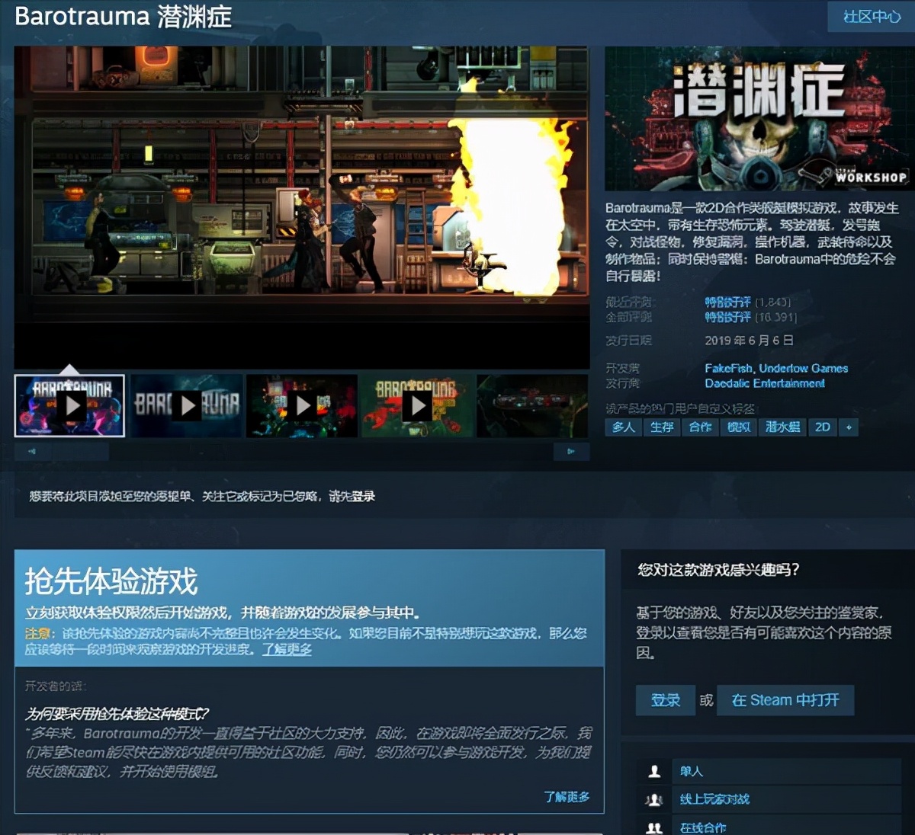Select the 多人 tag
Screen dimensions: 915x835
[623, 427]
